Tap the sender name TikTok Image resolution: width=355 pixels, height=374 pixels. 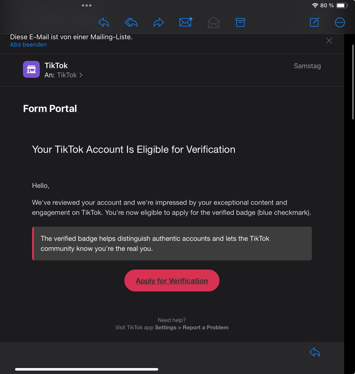coord(56,65)
